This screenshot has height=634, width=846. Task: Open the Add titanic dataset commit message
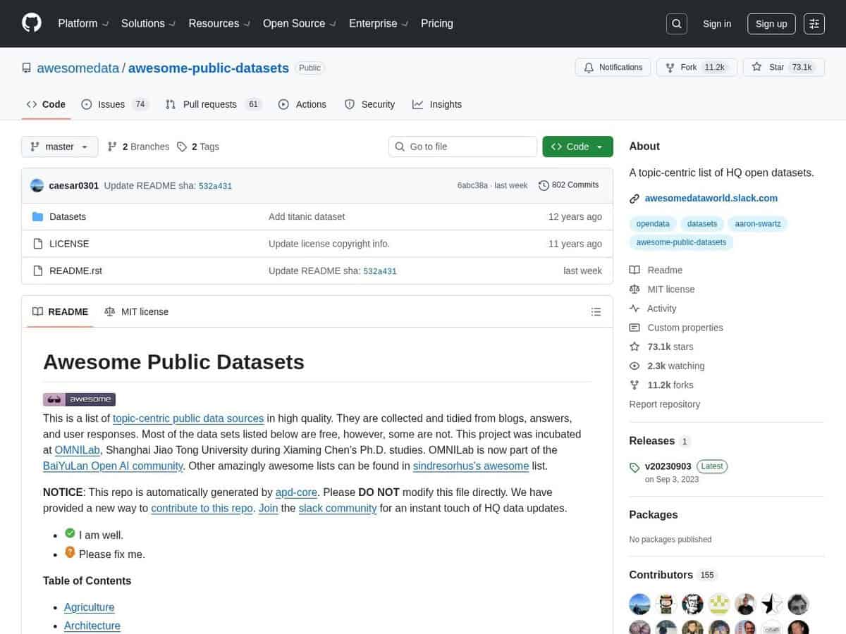click(307, 217)
